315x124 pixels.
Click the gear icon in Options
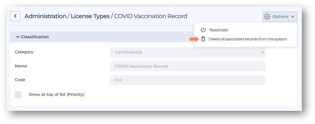point(267,17)
